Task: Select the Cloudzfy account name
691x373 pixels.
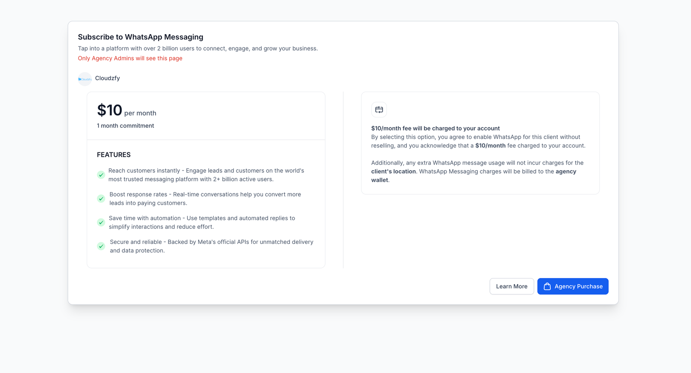Action: [x=108, y=78]
